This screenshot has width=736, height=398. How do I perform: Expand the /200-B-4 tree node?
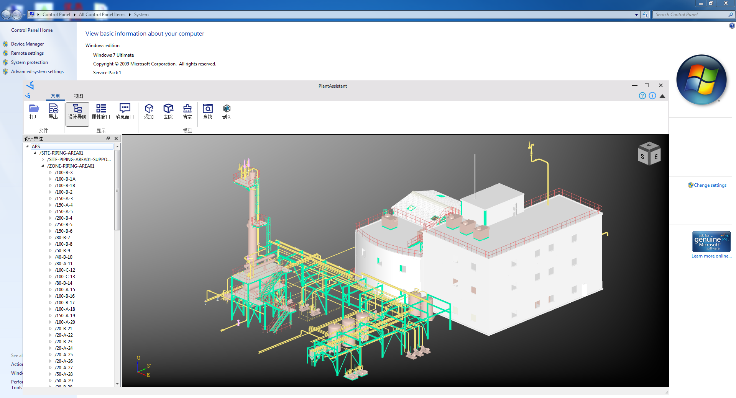coord(50,218)
